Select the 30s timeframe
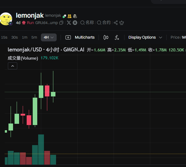 [15, 37]
